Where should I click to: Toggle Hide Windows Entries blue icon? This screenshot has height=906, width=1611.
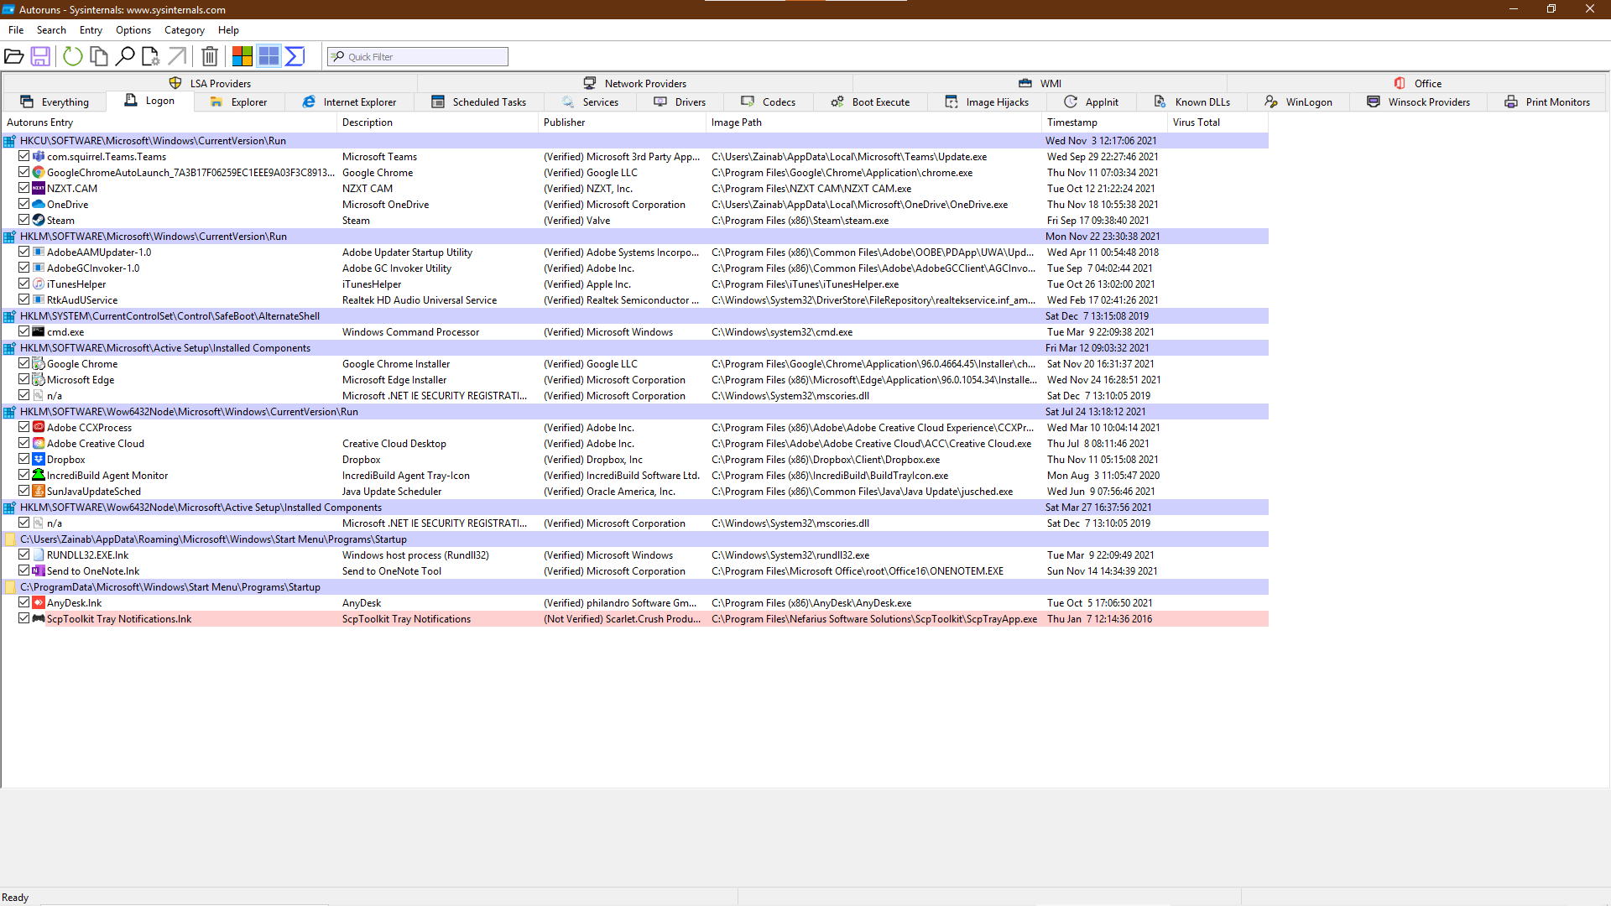(268, 56)
